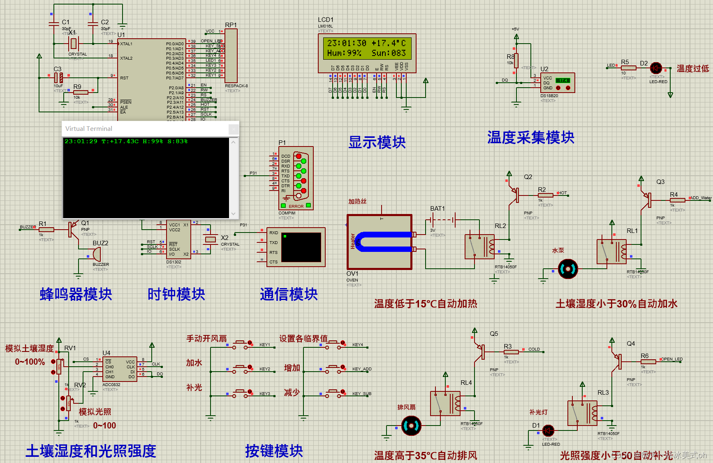713x463 pixels.
Task: Select the X2 crystal near DS1302
Action: click(210, 240)
